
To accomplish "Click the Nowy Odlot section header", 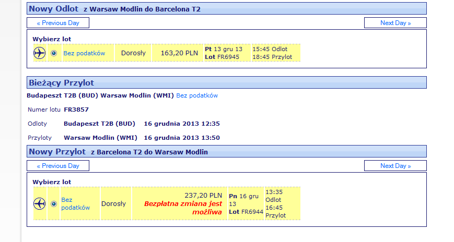I will tap(227, 8).
